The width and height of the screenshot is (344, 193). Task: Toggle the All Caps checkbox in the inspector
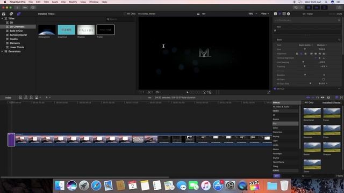pyautogui.click(x=324, y=79)
